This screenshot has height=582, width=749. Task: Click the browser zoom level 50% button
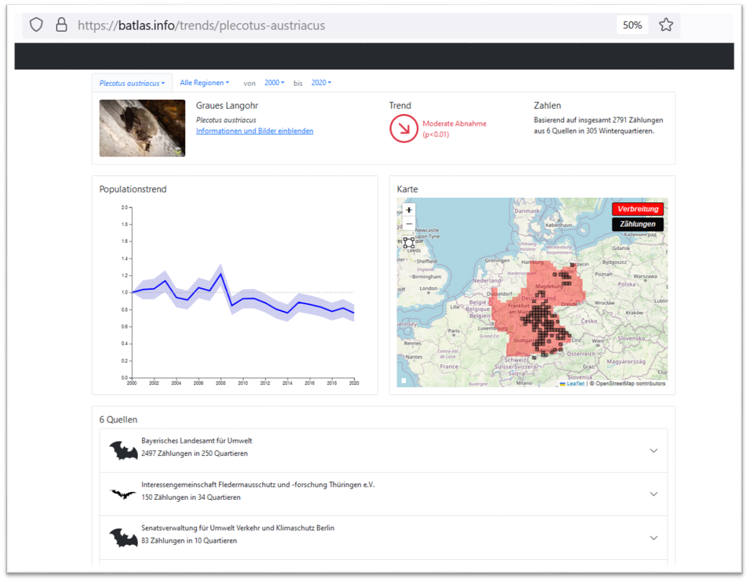point(632,25)
